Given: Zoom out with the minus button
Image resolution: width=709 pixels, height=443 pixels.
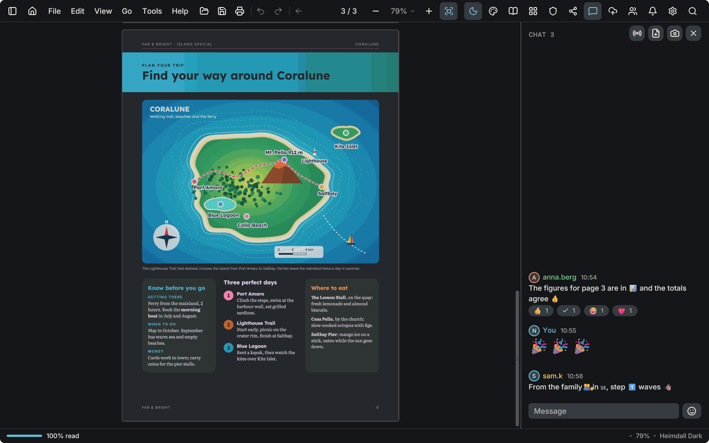Looking at the screenshot, I should [x=376, y=11].
